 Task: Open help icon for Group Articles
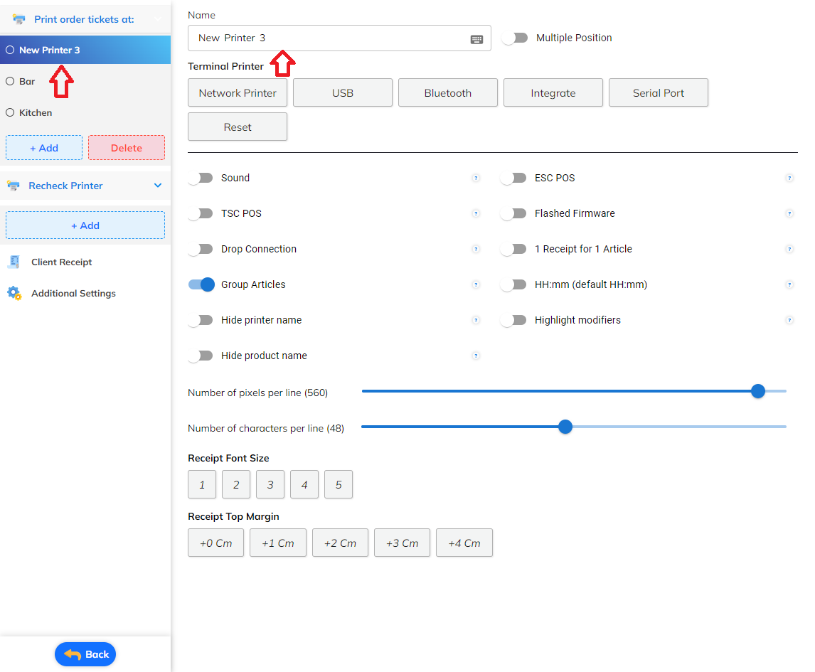(476, 285)
